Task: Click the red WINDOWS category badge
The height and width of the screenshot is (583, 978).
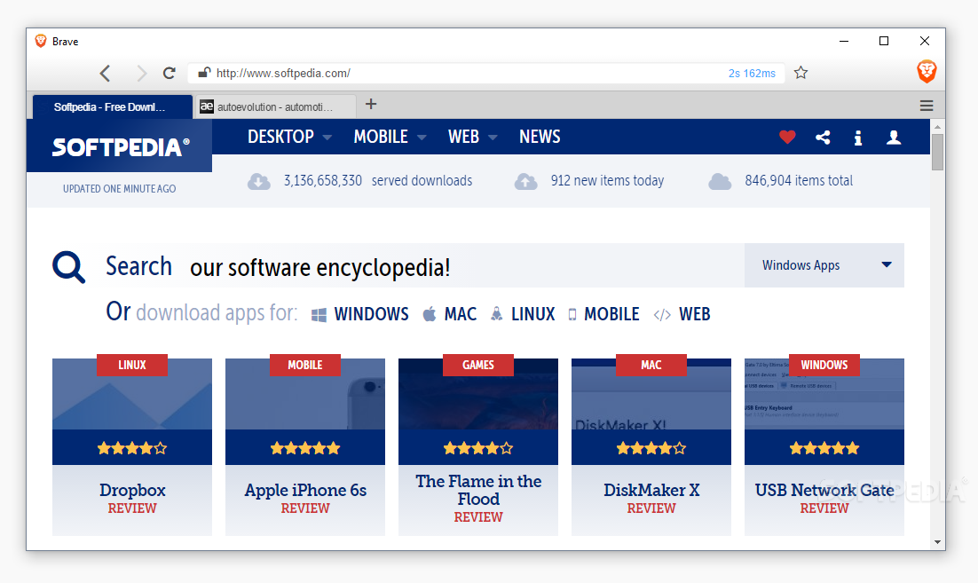Action: coord(824,365)
